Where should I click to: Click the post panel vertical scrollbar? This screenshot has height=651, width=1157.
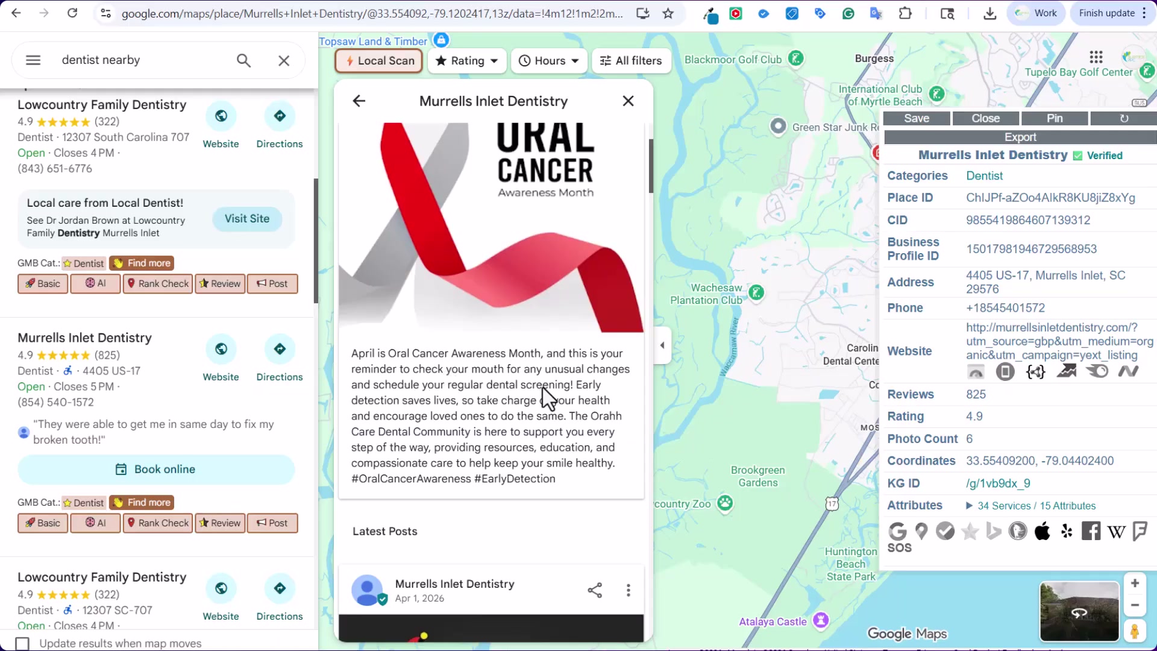(651, 166)
